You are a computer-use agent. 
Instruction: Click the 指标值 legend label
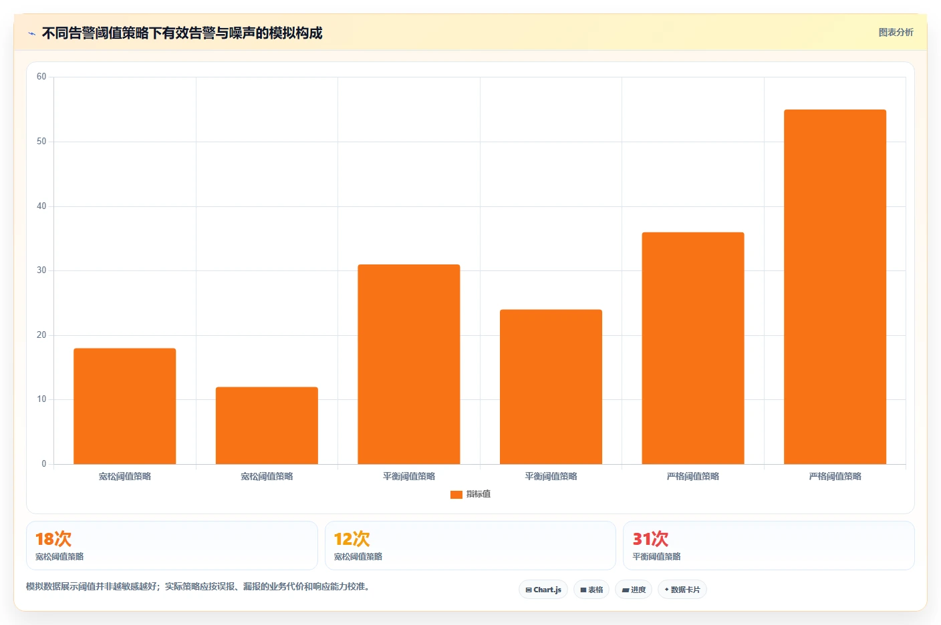(479, 494)
